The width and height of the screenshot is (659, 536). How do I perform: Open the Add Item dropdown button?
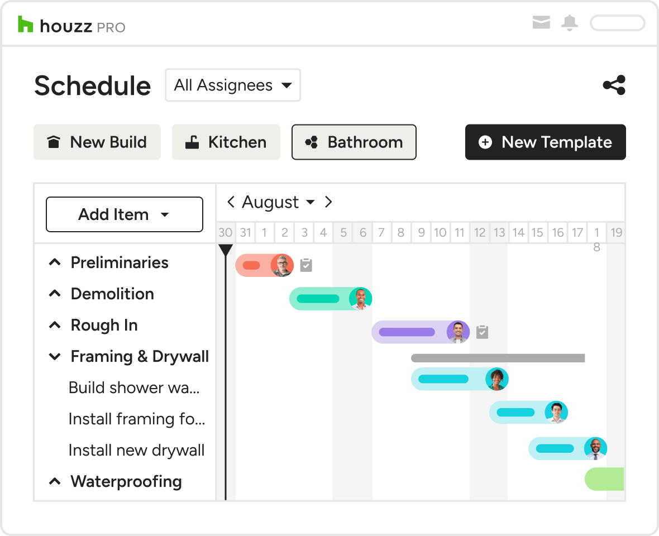click(125, 214)
